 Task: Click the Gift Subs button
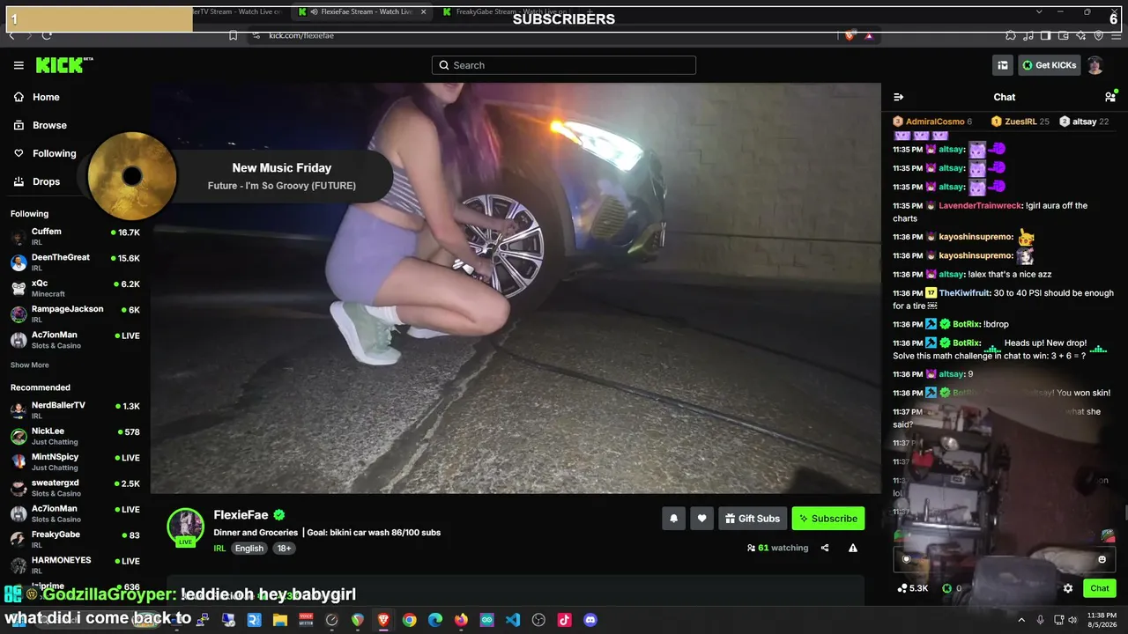(753, 519)
